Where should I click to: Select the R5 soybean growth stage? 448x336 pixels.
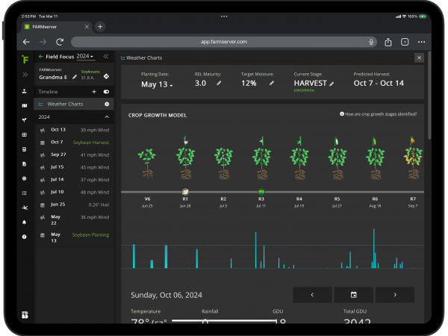point(337,158)
